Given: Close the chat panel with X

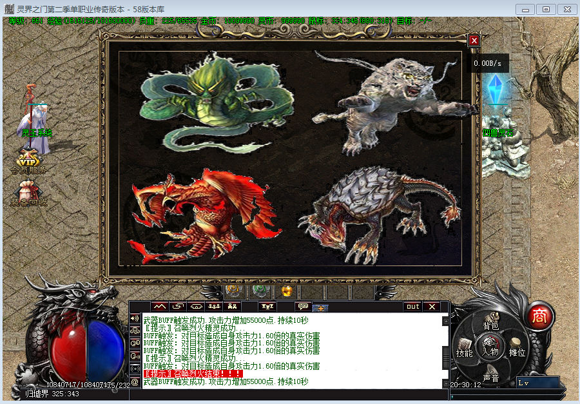Looking at the screenshot, I should pyautogui.click(x=432, y=306).
